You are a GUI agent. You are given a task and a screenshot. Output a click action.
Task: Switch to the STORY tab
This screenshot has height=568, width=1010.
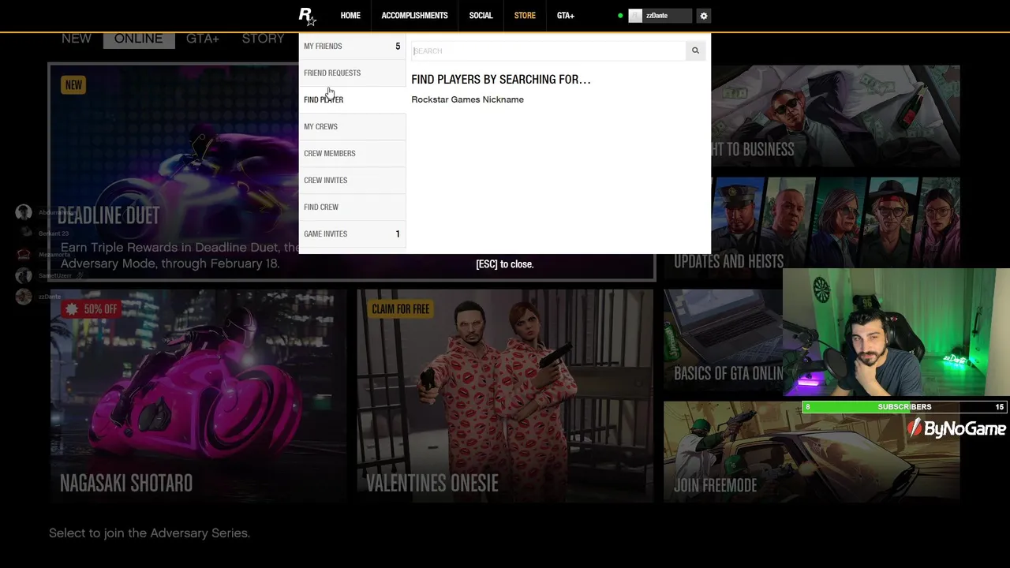click(263, 39)
